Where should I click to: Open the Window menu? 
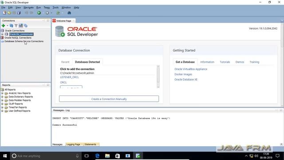[66, 8]
